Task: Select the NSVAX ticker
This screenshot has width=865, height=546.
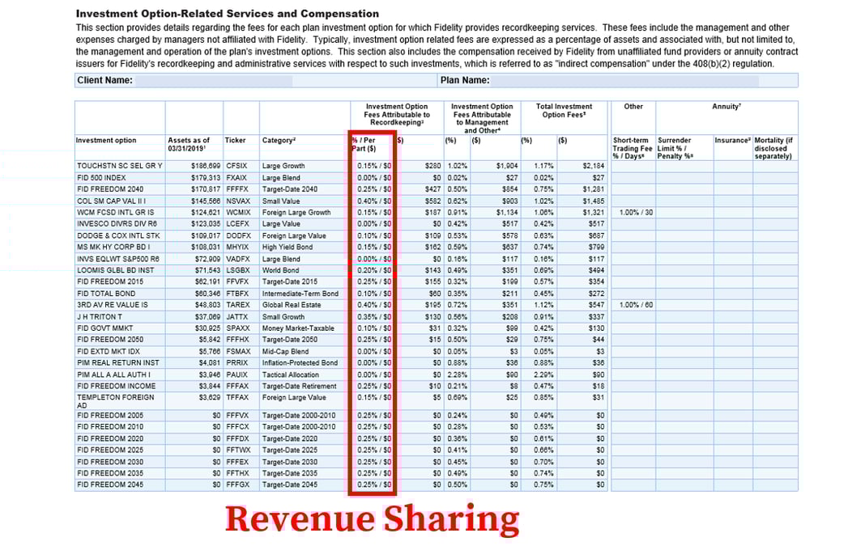Action: 238,201
